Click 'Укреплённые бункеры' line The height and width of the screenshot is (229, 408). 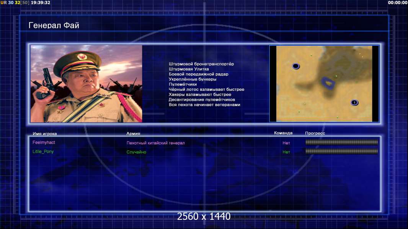pos(193,79)
